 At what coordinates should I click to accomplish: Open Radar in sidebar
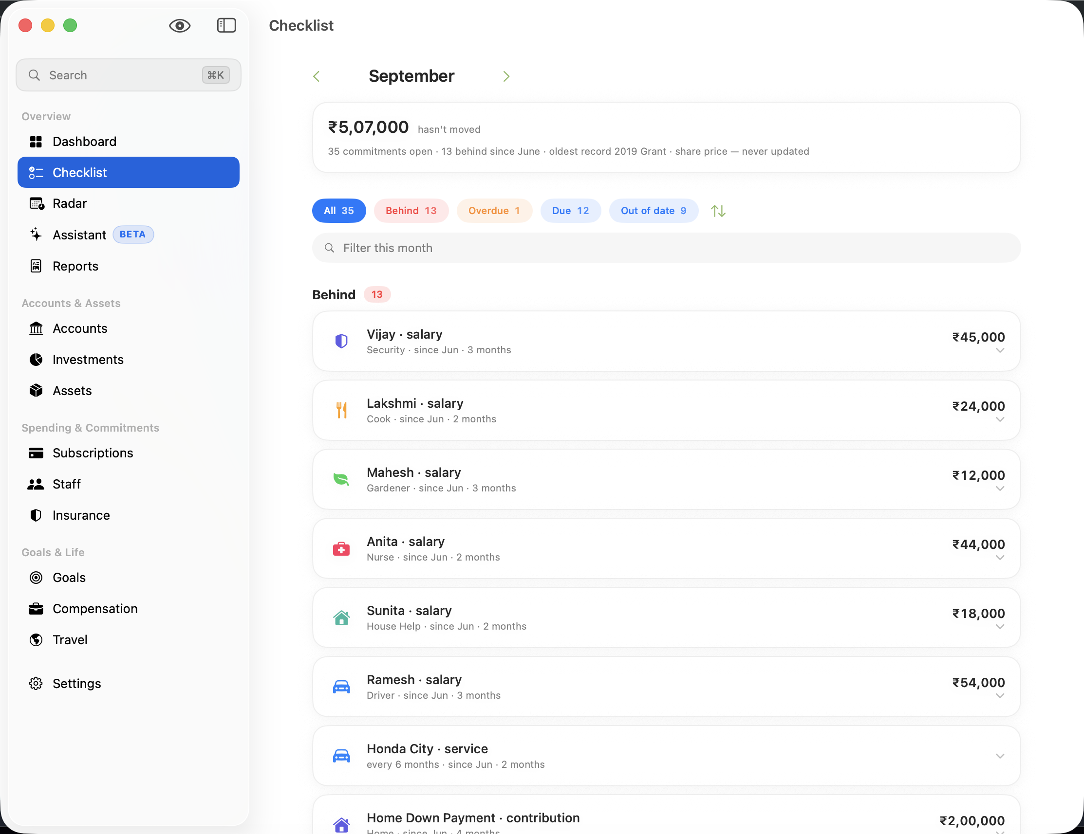coord(129,203)
